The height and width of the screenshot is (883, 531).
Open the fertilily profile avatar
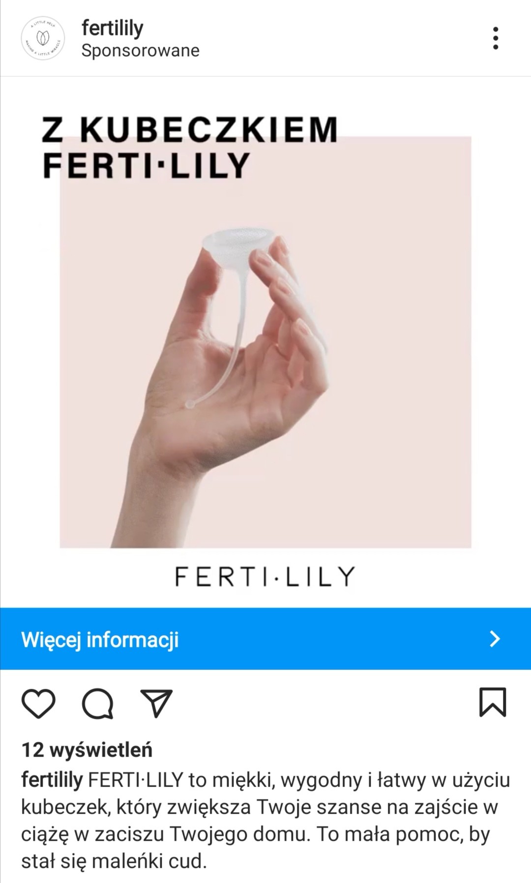coord(43,38)
